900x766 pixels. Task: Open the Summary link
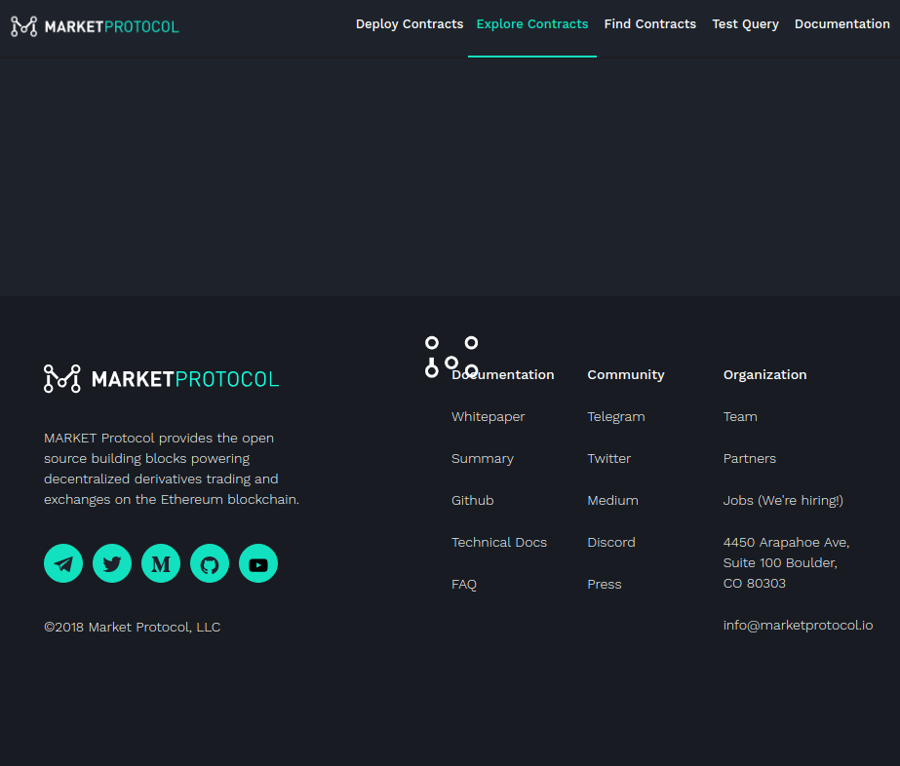[x=482, y=458]
